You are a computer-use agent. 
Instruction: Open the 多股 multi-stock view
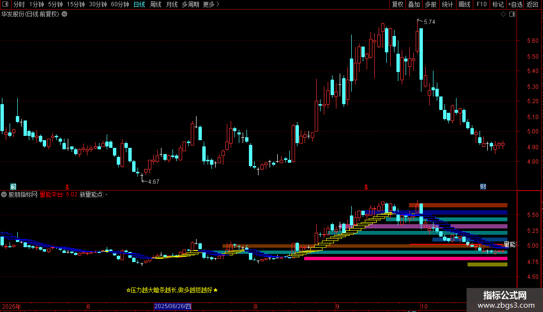431,4
